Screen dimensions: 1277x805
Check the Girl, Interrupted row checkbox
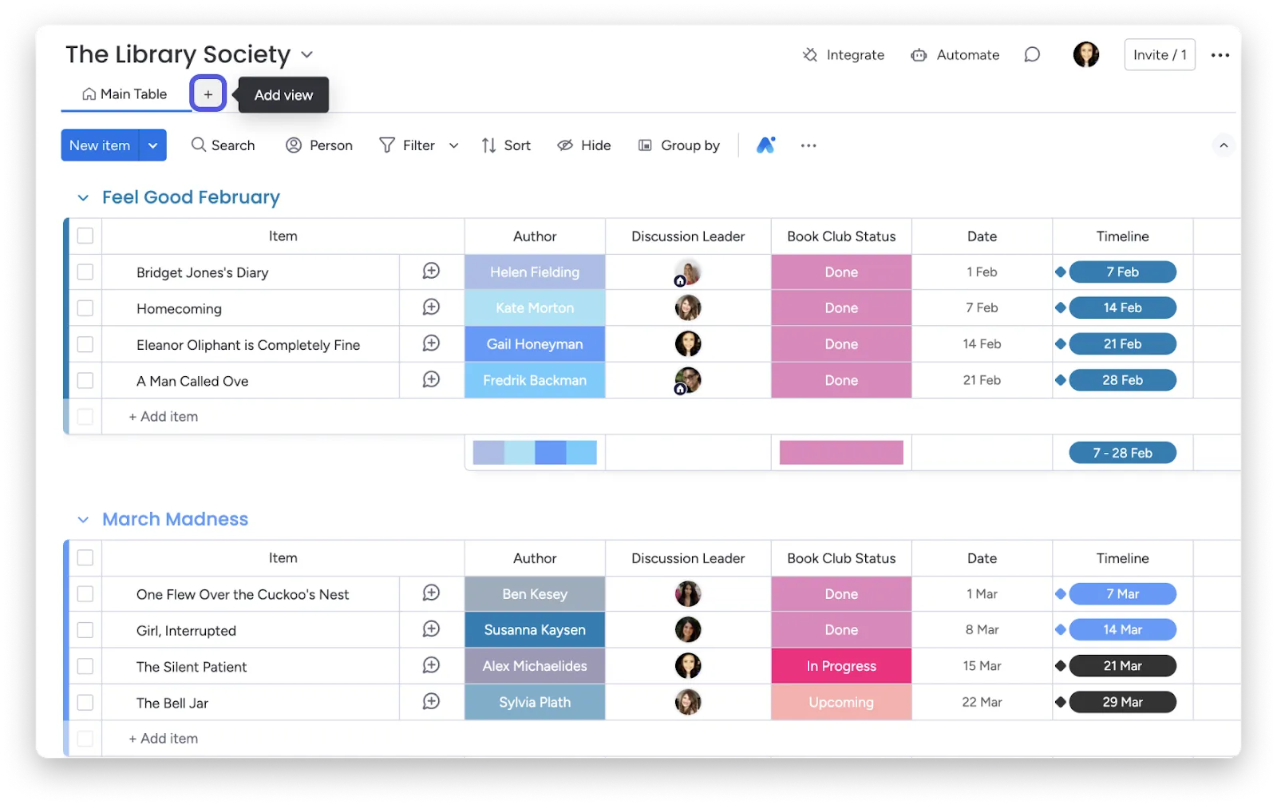(85, 630)
